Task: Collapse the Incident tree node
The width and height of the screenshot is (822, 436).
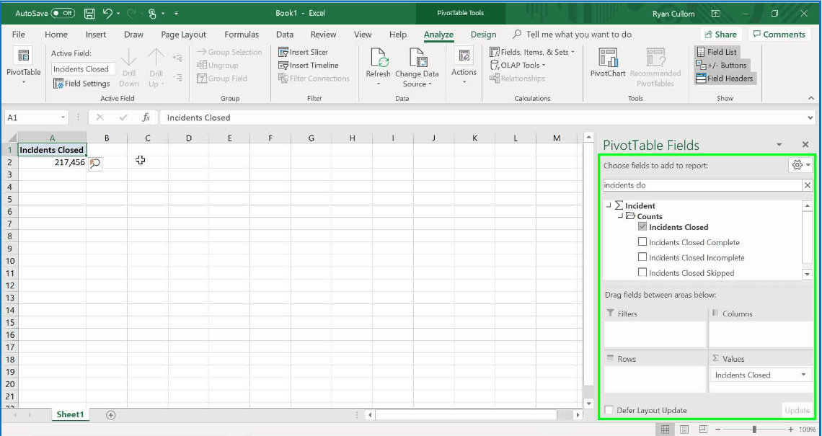Action: 609,205
